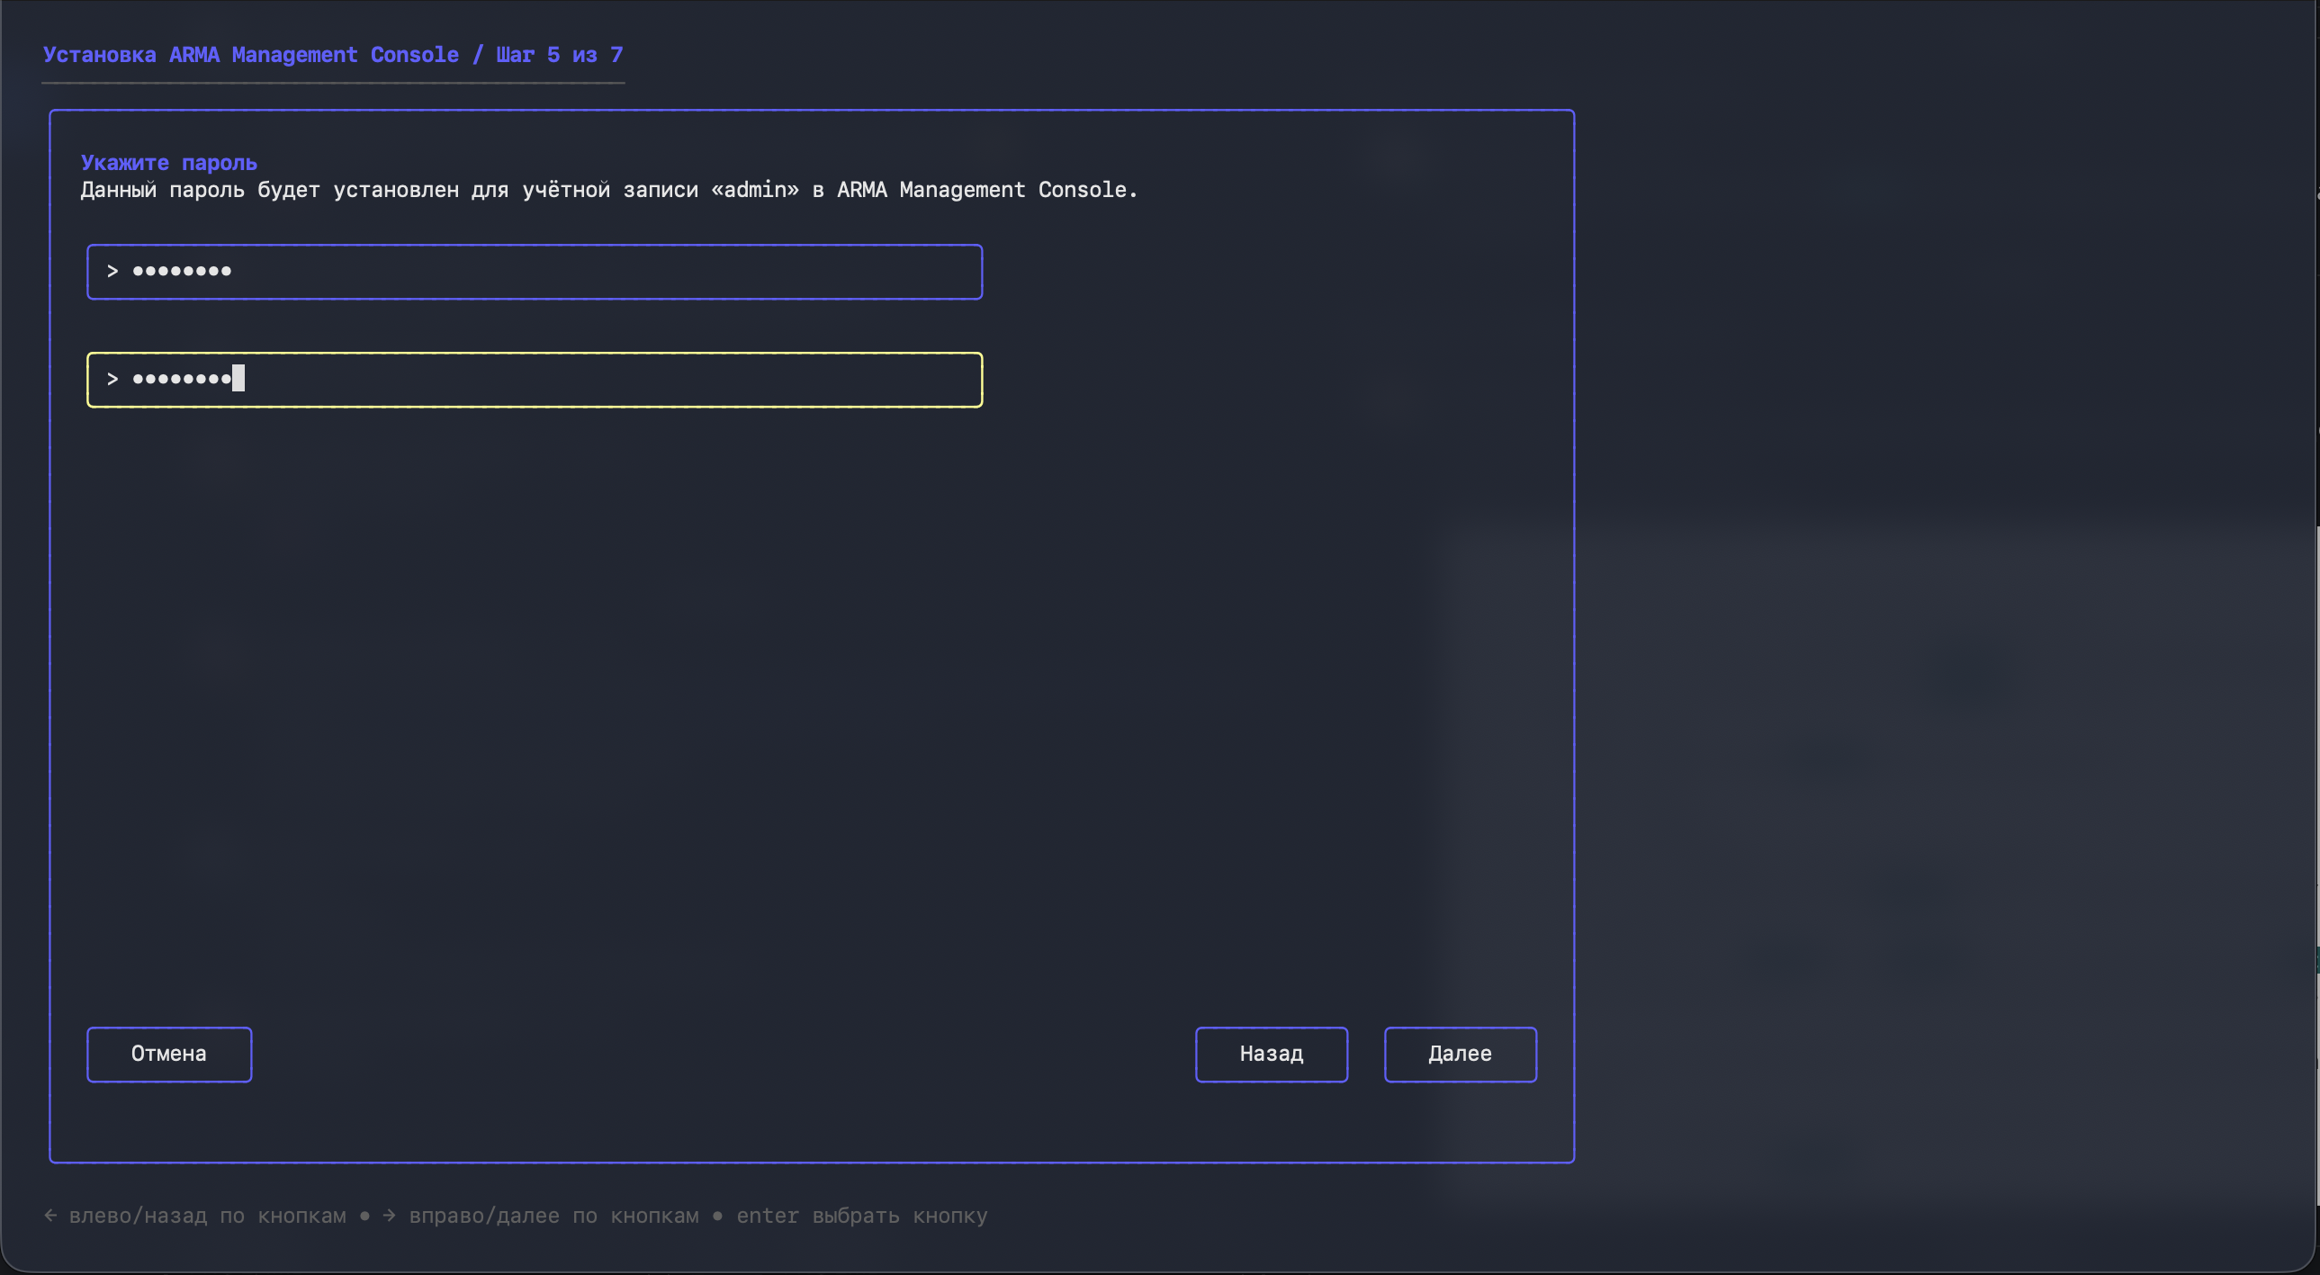
Task: Proceed with the Далее button
Action: point(1461,1055)
